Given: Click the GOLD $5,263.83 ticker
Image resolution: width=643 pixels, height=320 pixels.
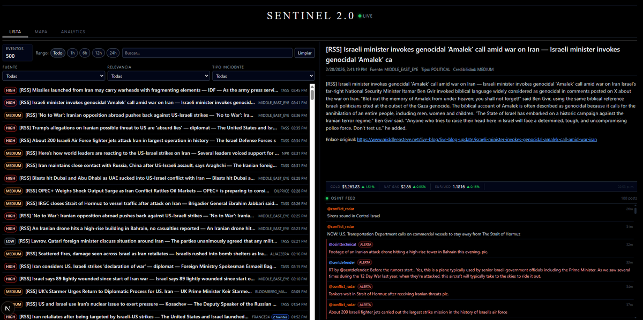Looking at the screenshot, I should (x=353, y=187).
